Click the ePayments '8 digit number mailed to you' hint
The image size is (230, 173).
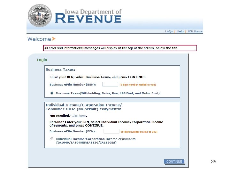139,132
